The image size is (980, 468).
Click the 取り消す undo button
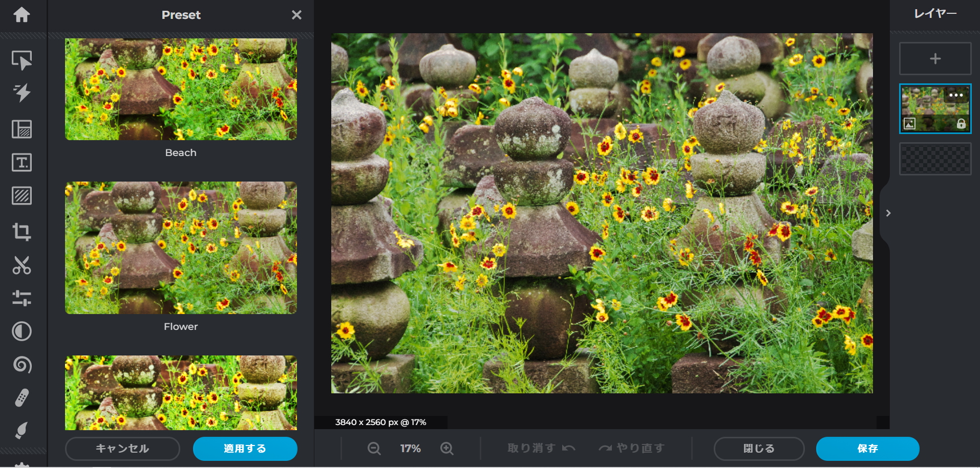541,448
